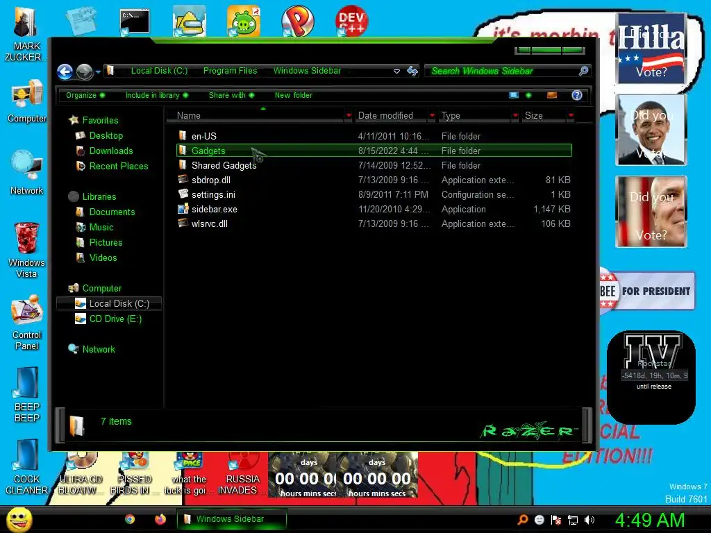Open Explorer help question mark icon

577,95
